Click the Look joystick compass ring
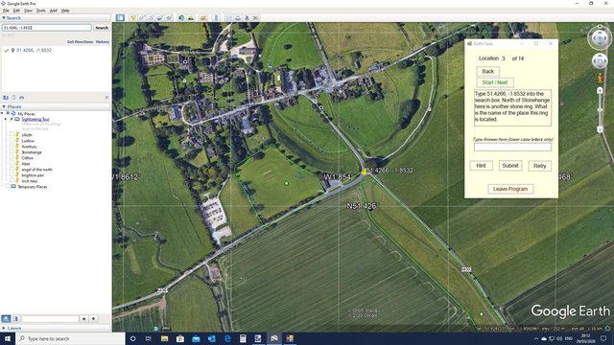The width and height of the screenshot is (614, 345). 600,38
